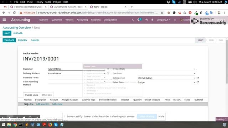Image resolution: width=228 pixels, height=128 pixels.
Task: Open the file manager in taskbar
Action: [x=9, y=125]
